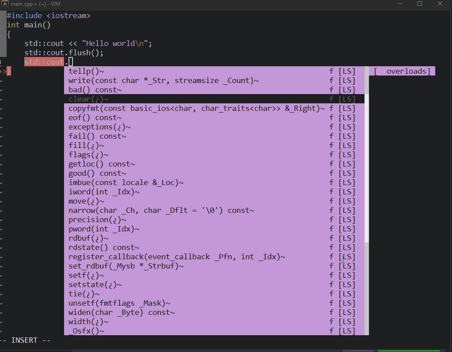
Task: Pick fail() const from completion list
Action: coord(214,136)
